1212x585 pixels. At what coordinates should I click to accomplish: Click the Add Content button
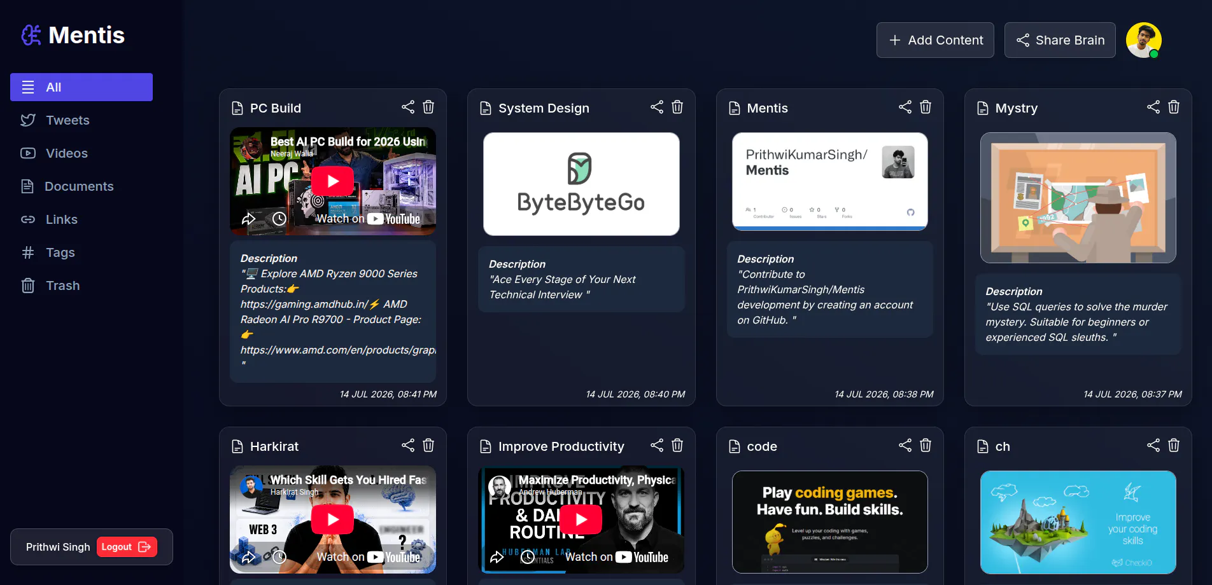point(935,40)
